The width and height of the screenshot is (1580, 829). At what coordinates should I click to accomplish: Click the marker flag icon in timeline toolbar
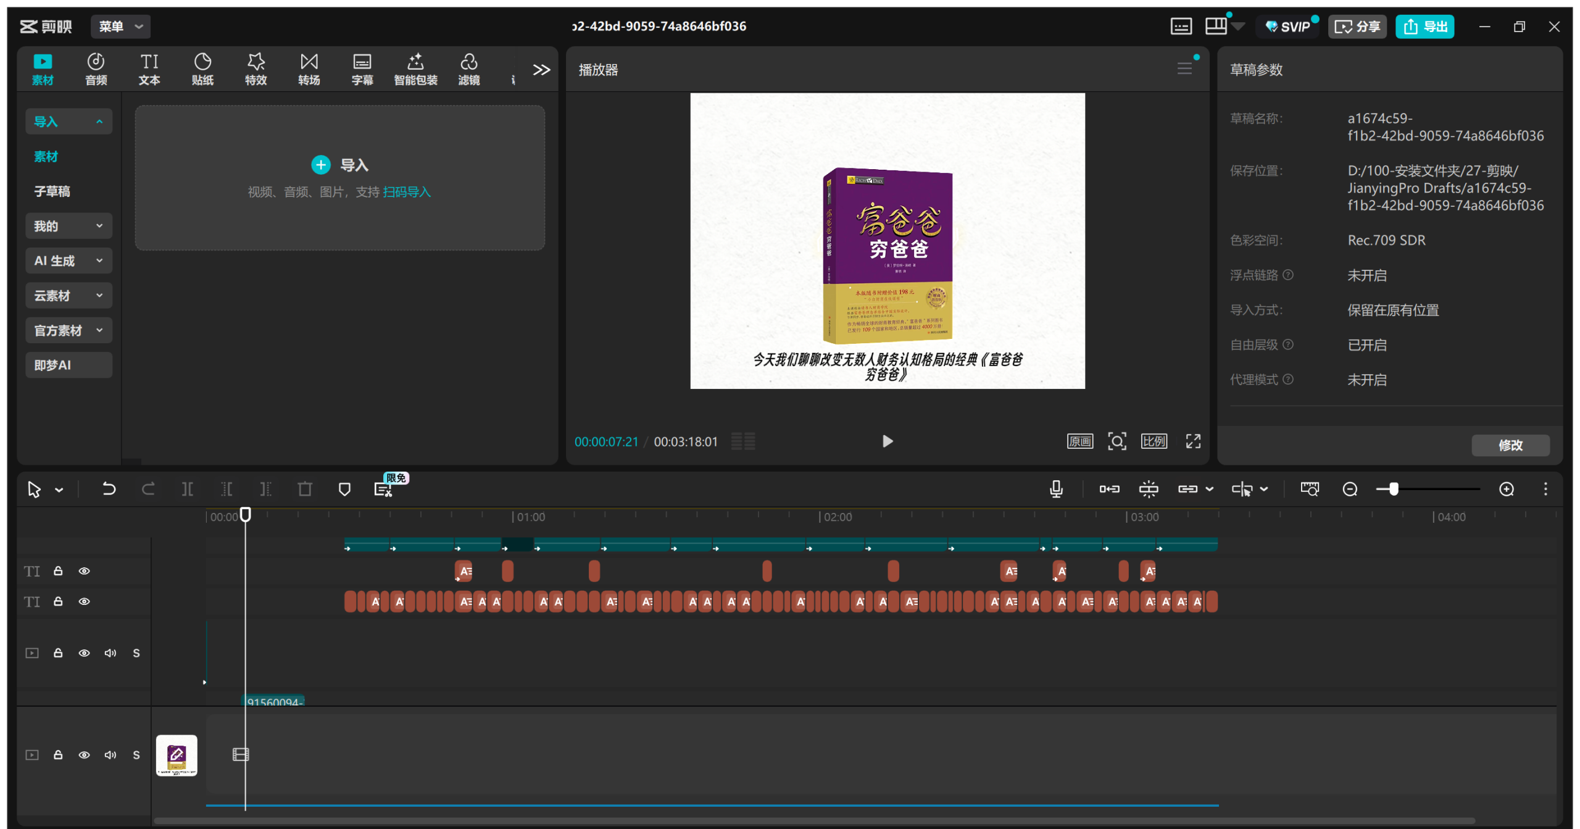tap(344, 489)
